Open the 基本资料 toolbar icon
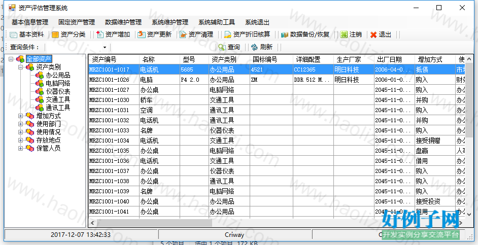Screen dimensions: 478x245 click(13, 34)
